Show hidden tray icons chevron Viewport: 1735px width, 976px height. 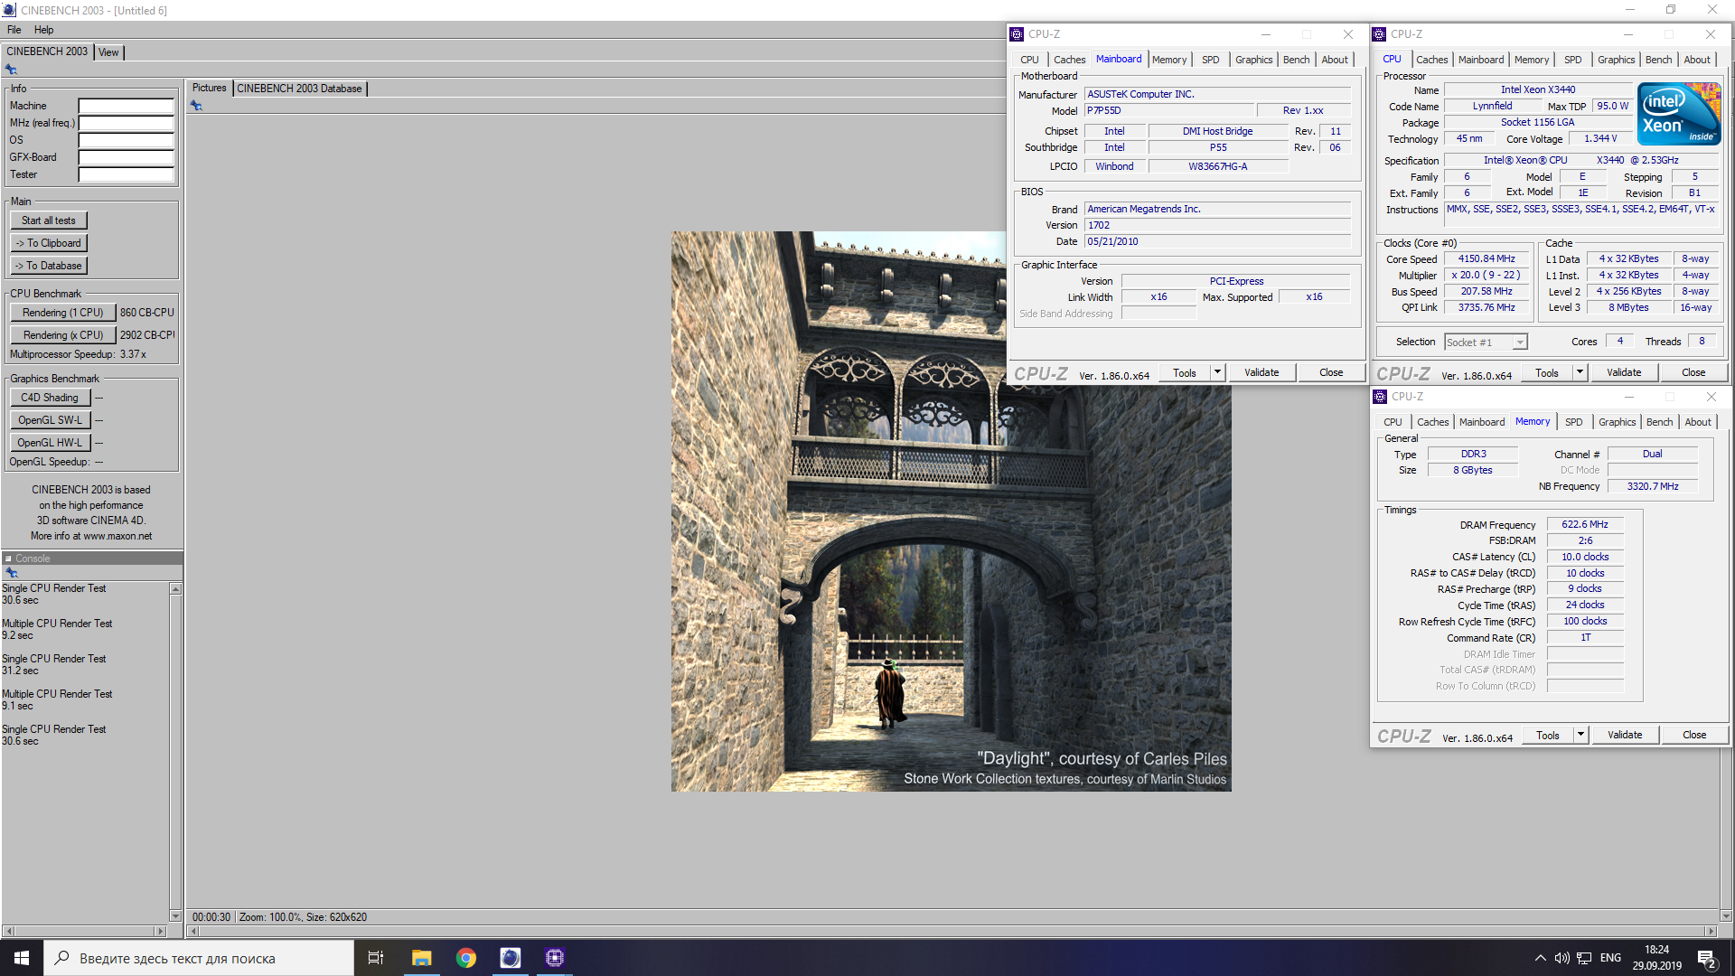pyautogui.click(x=1540, y=958)
